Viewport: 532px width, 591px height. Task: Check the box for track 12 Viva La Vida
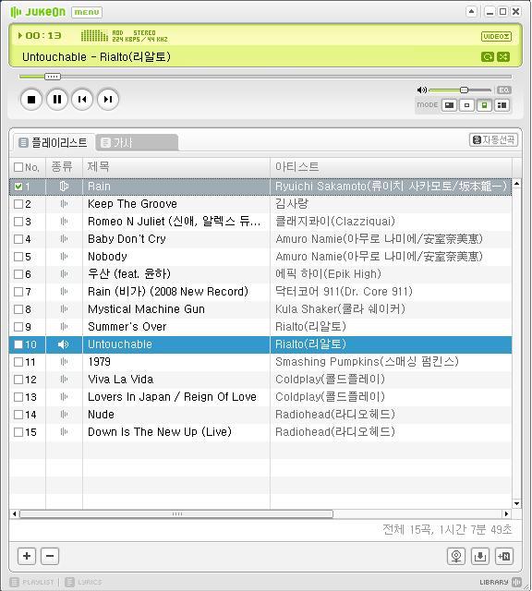[18, 380]
